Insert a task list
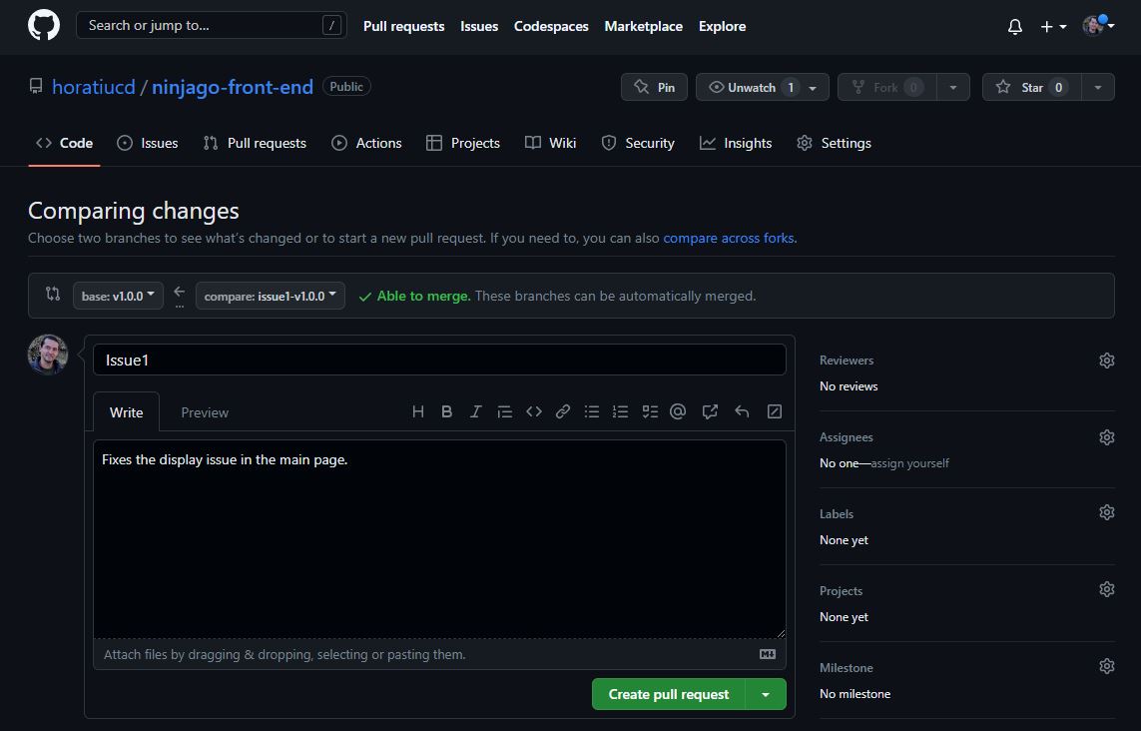Screen dimensions: 1141x731 point(650,412)
